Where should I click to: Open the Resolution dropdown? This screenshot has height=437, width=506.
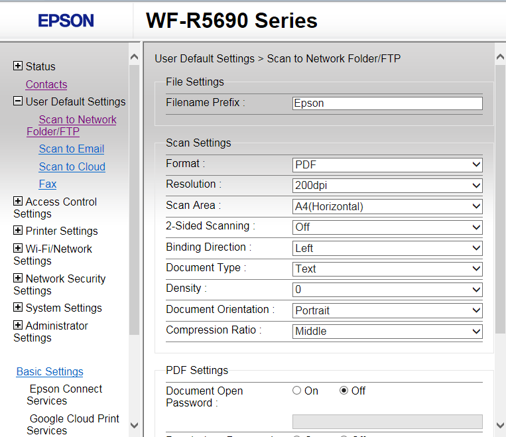click(387, 186)
